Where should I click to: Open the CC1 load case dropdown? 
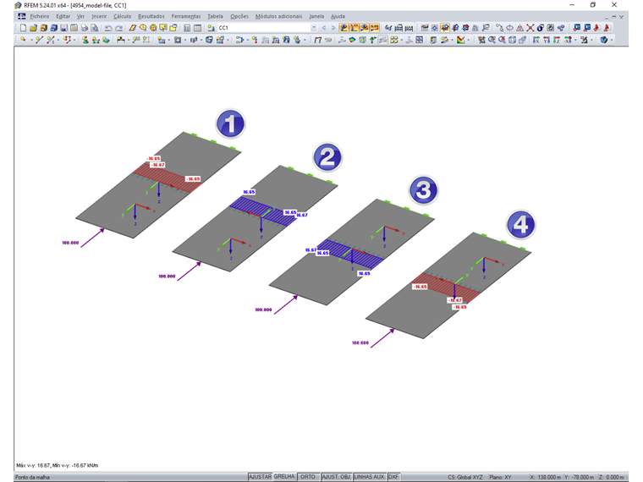(x=314, y=28)
